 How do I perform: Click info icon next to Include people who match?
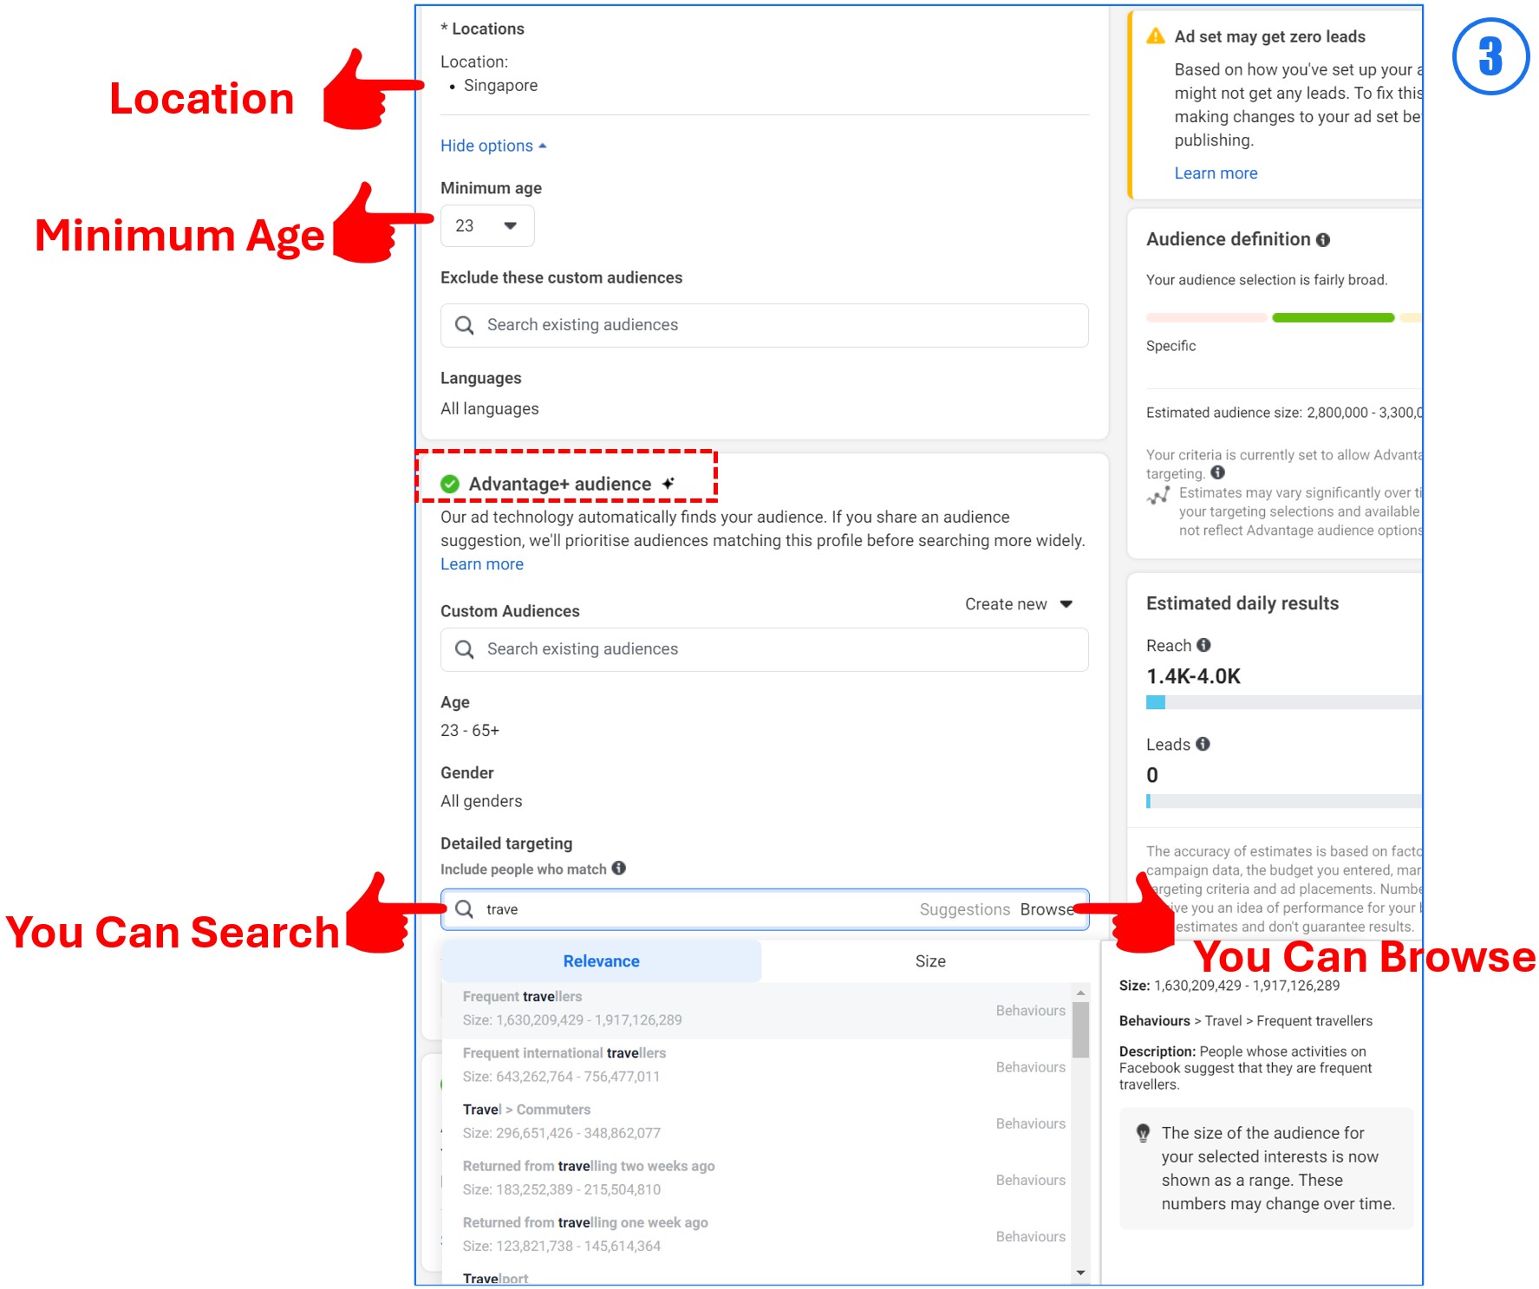618,868
